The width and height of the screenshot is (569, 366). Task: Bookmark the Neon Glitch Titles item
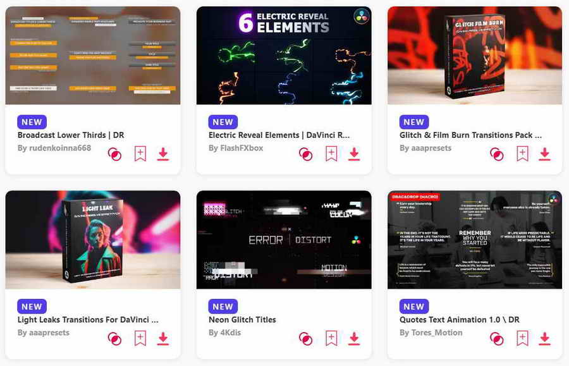pos(331,338)
